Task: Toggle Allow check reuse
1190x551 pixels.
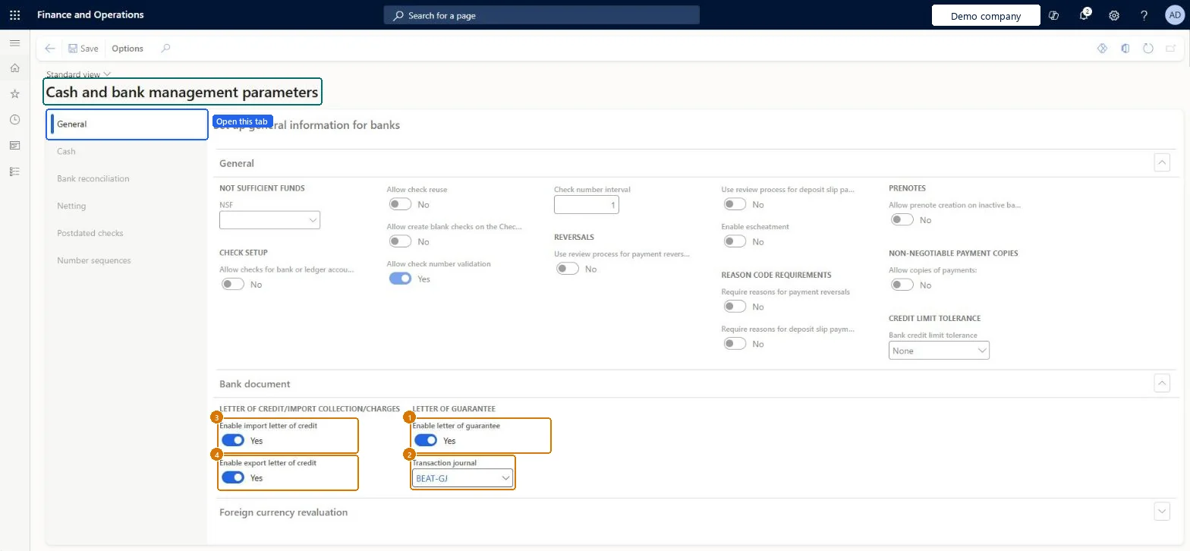Action: coord(400,204)
